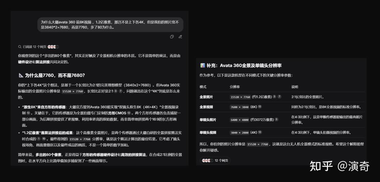Click the 模式 table column header
Screen dimensions: 380x182
coord(203,87)
